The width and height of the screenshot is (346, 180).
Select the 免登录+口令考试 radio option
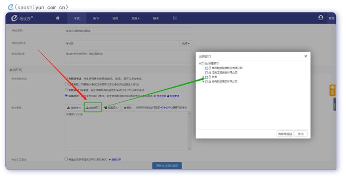(x=66, y=90)
